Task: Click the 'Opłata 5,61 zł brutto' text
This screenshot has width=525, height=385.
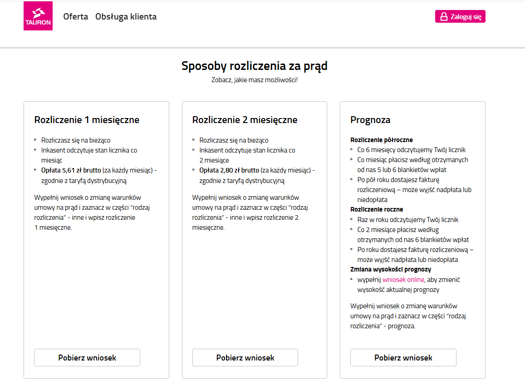Action: (71, 170)
